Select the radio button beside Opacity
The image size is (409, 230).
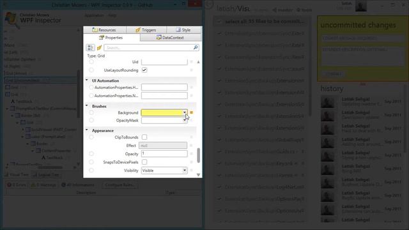click(91, 153)
